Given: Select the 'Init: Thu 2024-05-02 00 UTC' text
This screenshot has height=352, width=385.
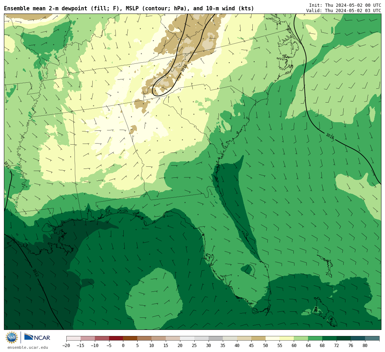Looking at the screenshot, I should (x=345, y=5).
